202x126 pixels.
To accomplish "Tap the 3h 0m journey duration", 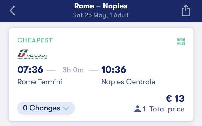I will click(73, 70).
